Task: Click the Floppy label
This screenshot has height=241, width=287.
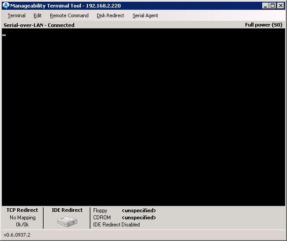Action: tap(100, 210)
